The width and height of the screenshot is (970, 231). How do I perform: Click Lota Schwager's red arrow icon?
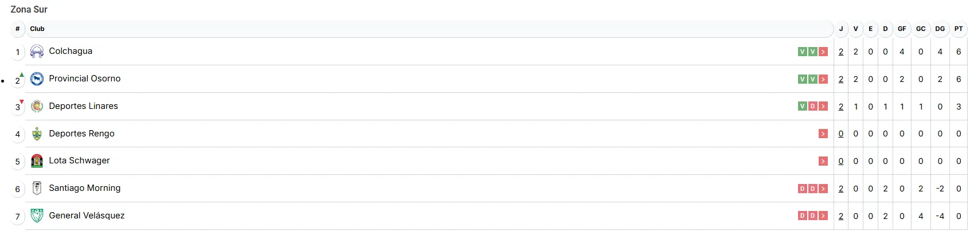pyautogui.click(x=823, y=161)
